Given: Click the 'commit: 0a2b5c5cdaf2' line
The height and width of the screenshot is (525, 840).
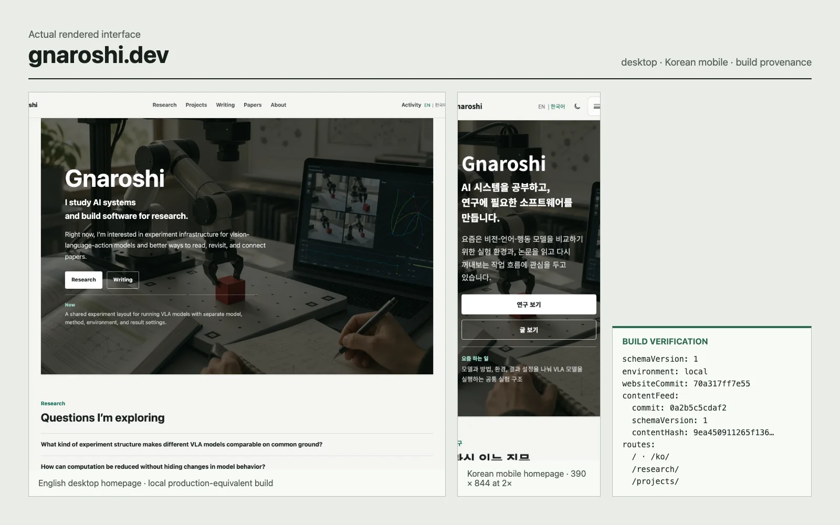Looking at the screenshot, I should pyautogui.click(x=679, y=408).
